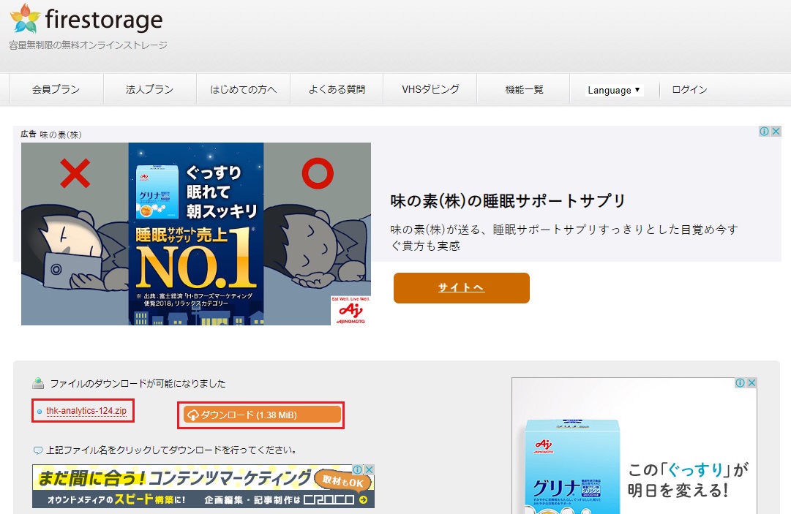This screenshot has width=791, height=514.
Task: Open the 法人プラン menu item
Action: point(149,89)
